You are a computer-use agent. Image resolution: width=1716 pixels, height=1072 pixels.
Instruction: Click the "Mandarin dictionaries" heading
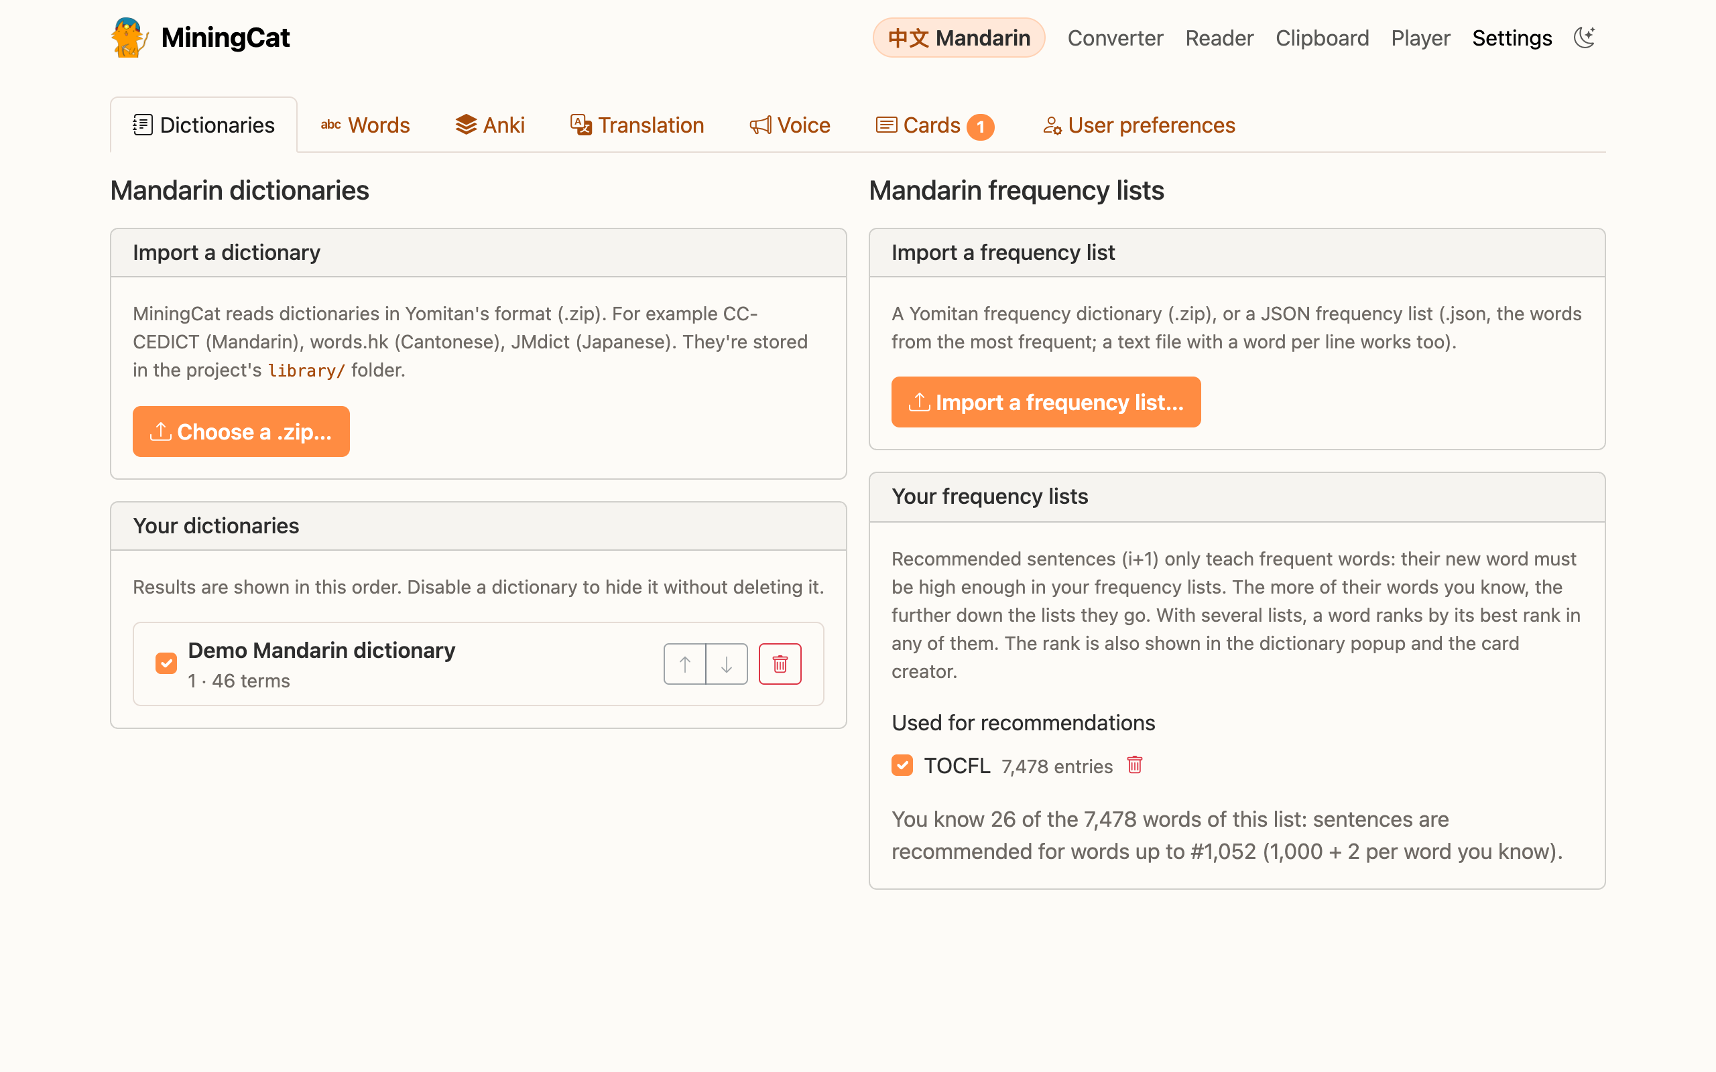pyautogui.click(x=240, y=191)
